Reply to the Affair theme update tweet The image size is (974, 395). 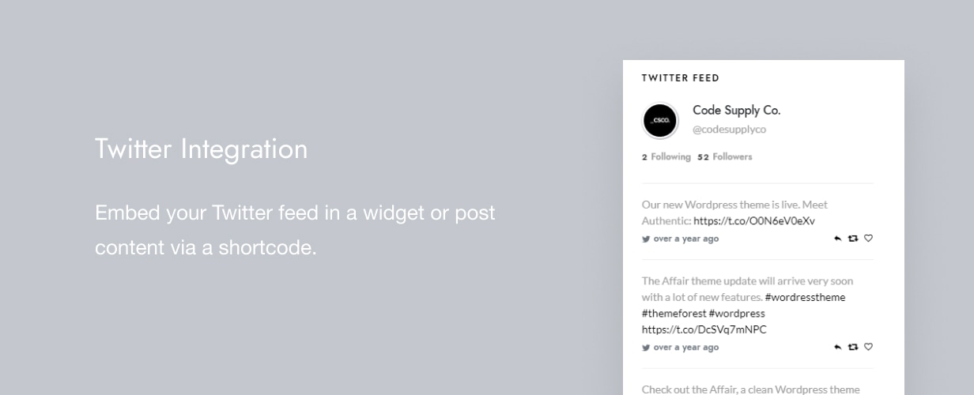click(x=838, y=347)
